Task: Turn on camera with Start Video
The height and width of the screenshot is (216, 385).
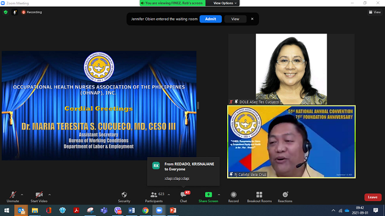Action: pyautogui.click(x=39, y=197)
